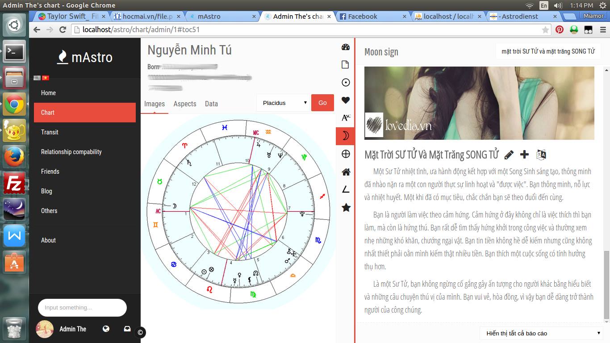Open the Placidus house system dropdown
Screen dimensions: 610x343
coord(284,103)
